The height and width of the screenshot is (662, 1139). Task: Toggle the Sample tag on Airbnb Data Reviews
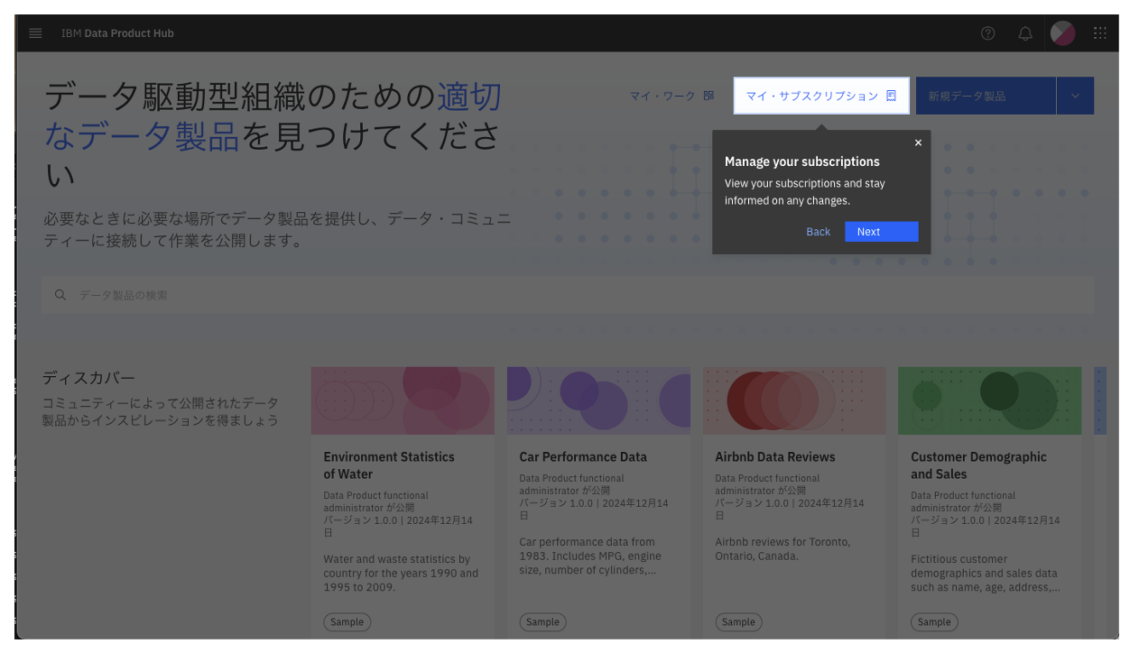pyautogui.click(x=738, y=621)
